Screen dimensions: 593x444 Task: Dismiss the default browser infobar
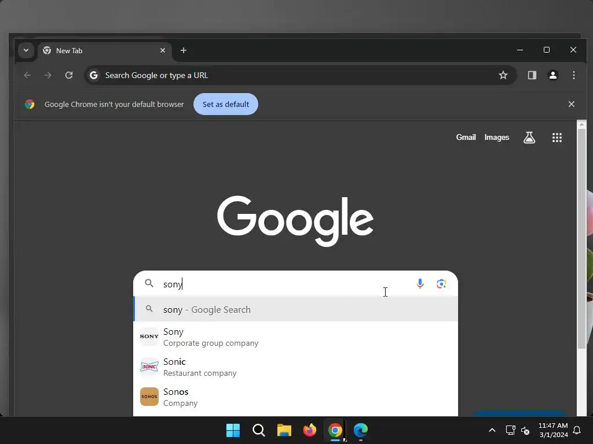point(572,104)
